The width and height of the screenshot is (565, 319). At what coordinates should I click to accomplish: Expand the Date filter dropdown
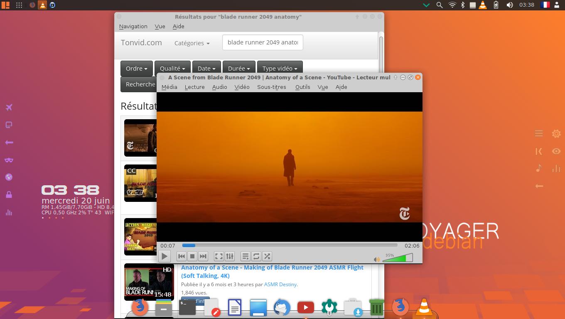click(x=206, y=69)
